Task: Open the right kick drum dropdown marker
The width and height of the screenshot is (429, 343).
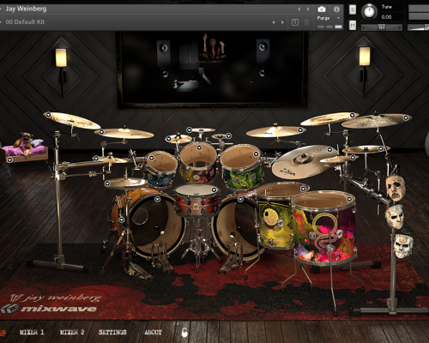Action: tap(240, 199)
